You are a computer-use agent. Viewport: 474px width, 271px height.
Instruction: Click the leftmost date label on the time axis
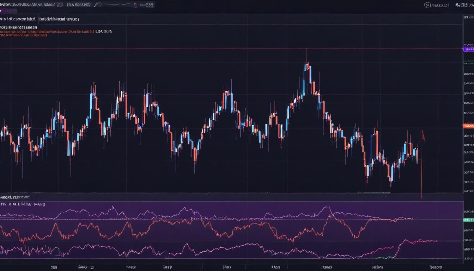[54, 267]
